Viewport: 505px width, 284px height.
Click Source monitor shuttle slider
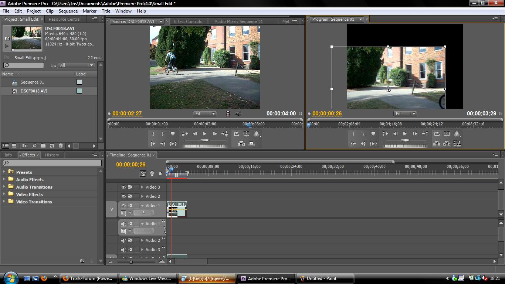click(205, 141)
